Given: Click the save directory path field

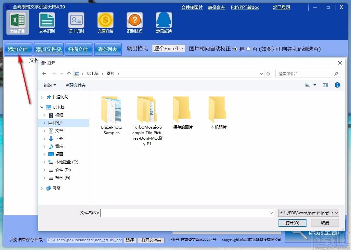Looking at the screenshot, I should pos(84,240).
